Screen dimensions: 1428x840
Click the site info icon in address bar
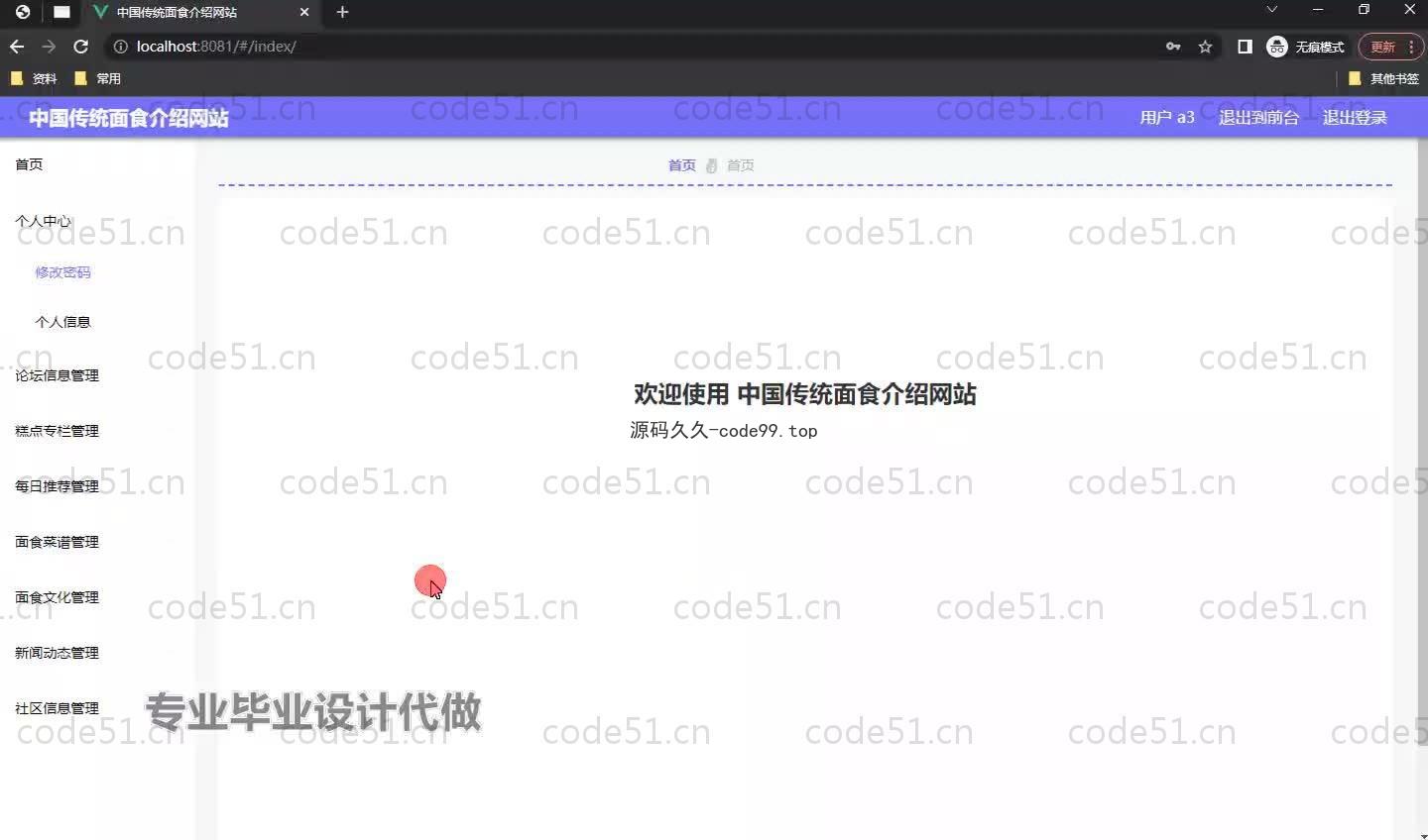click(120, 47)
